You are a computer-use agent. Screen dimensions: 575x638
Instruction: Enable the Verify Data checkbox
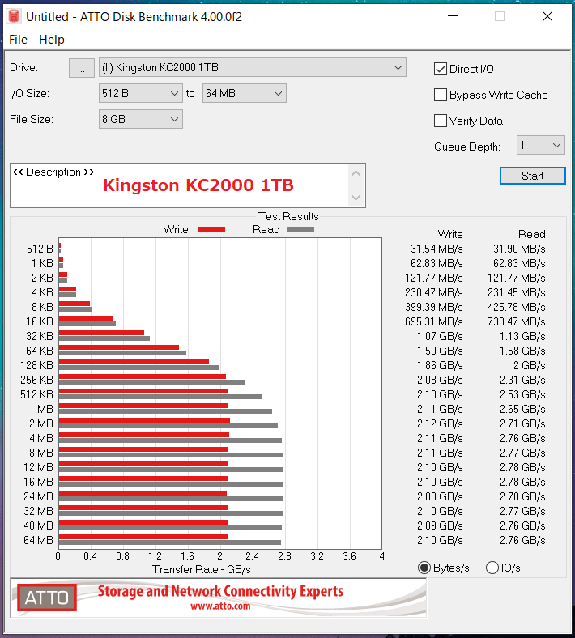pos(441,121)
